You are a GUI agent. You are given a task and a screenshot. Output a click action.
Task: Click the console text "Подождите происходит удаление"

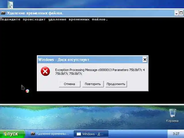[33, 19]
